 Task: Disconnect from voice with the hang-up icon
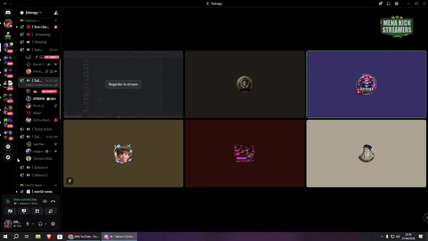tap(53, 201)
